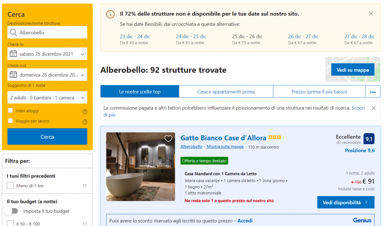Click the help icon beside Viaggio per lavoro
385x226 pixels.
point(85,122)
